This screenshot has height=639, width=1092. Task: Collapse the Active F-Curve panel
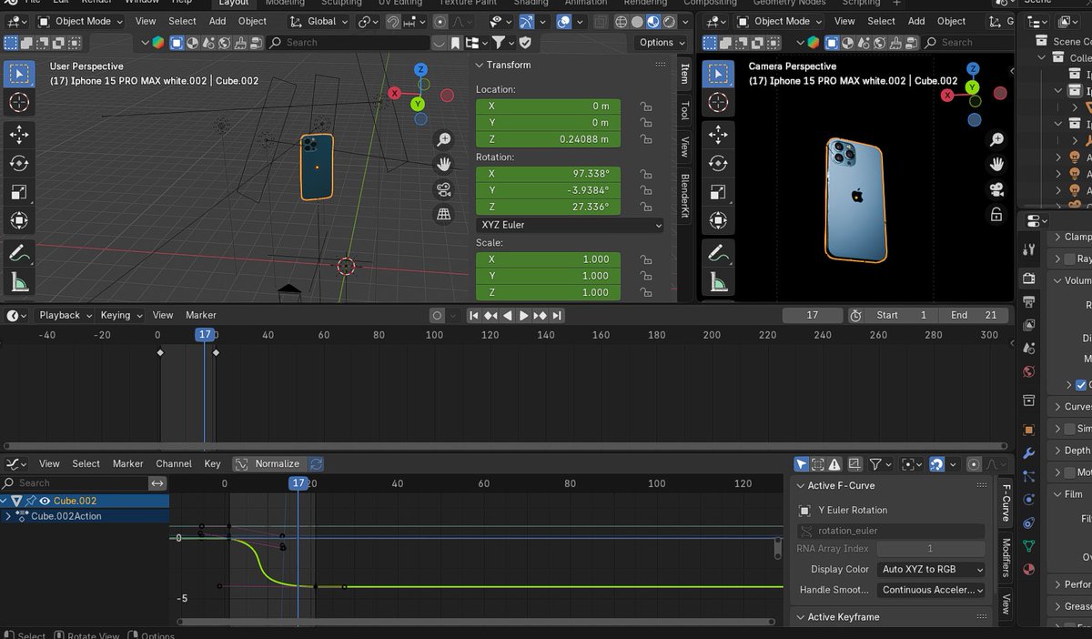tap(800, 486)
